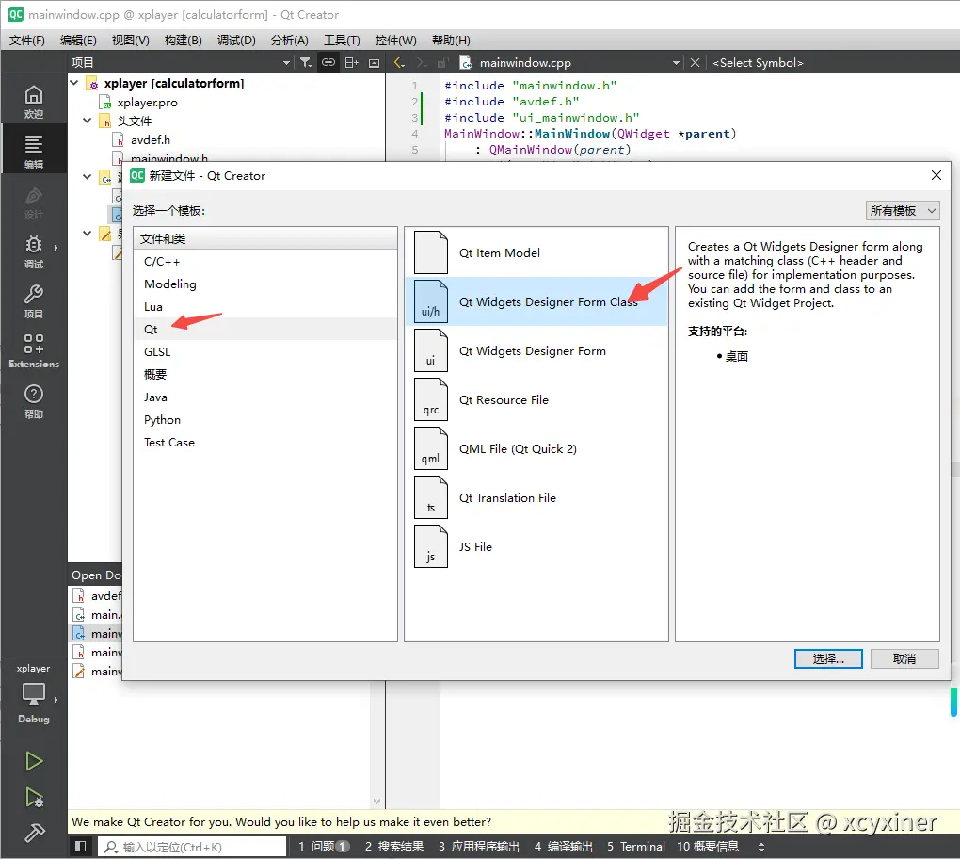Click 选择... button in dialog
Image resolution: width=960 pixels, height=859 pixels.
[828, 658]
